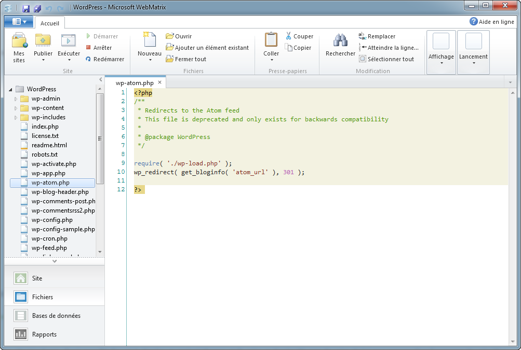Click the Couper scissors icon
This screenshot has height=350, width=521.
tap(288, 36)
